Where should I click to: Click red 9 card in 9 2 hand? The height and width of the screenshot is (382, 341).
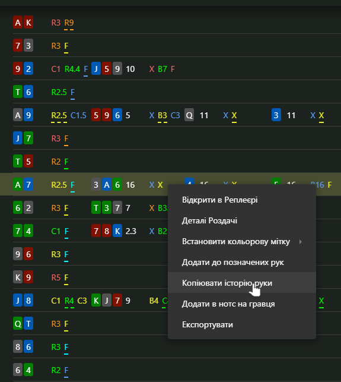[18, 69]
